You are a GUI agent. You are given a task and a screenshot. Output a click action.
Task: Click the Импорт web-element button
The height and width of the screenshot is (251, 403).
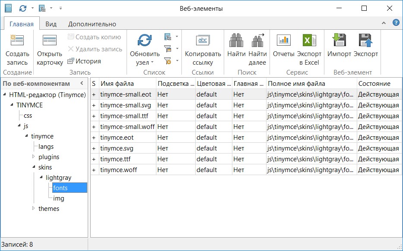(339, 45)
